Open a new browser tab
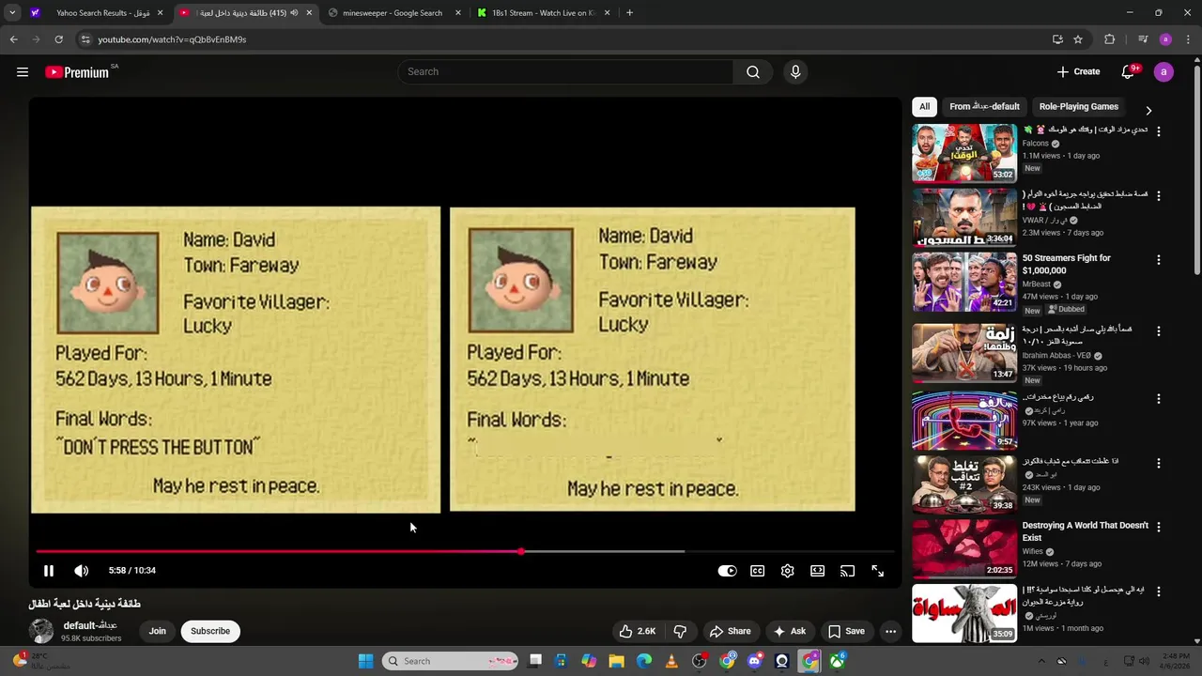This screenshot has width=1202, height=676. (629, 13)
